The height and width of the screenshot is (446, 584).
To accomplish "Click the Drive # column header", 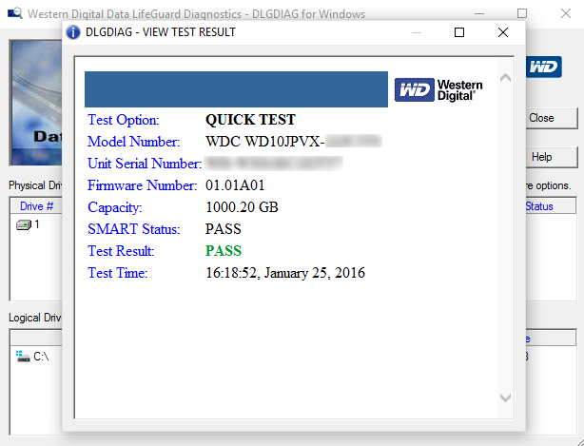I will pyautogui.click(x=36, y=206).
